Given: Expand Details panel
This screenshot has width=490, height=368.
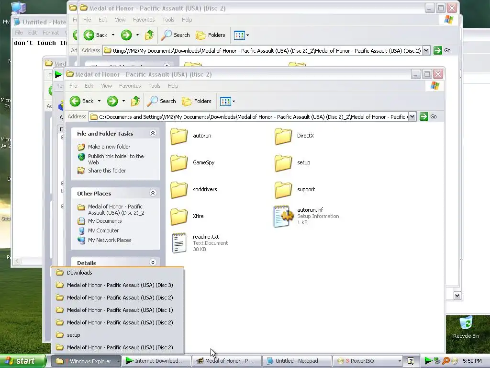Looking at the screenshot, I should tap(153, 263).
